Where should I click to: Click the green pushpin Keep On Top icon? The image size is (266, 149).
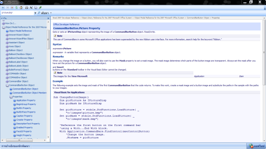40,8
